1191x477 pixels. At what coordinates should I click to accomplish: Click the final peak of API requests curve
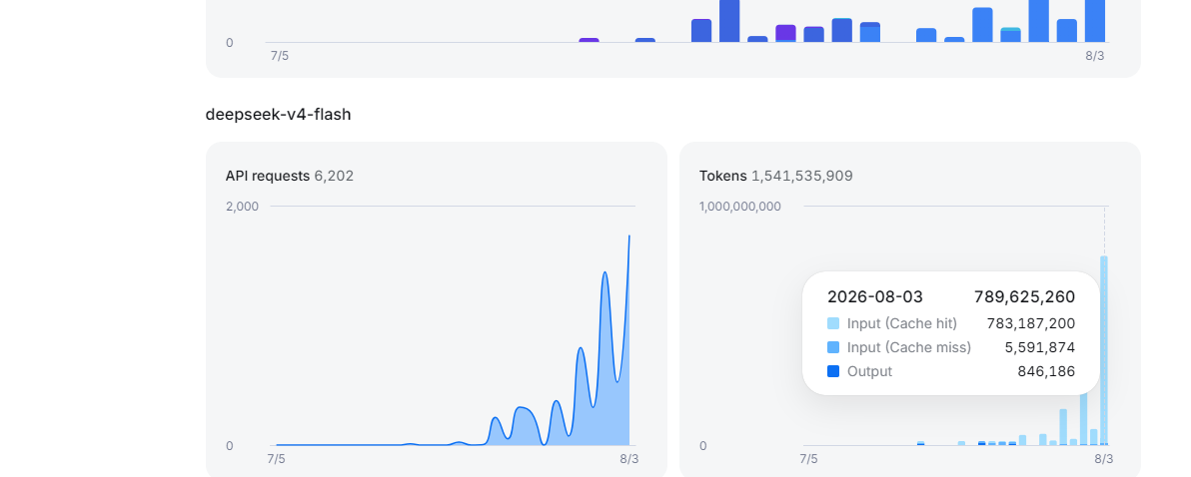[x=628, y=236]
